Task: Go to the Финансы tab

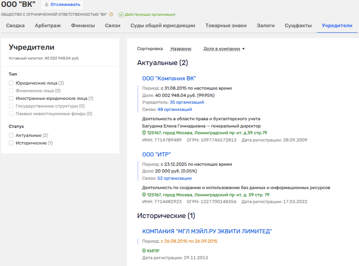Action: [x=83, y=25]
